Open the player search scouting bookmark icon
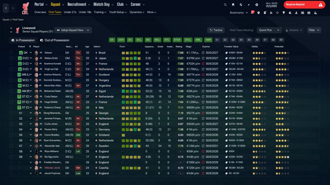This screenshot has height=185, width=330. [x=271, y=13]
